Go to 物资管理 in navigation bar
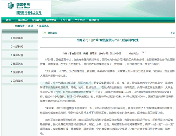 pos(51,20)
